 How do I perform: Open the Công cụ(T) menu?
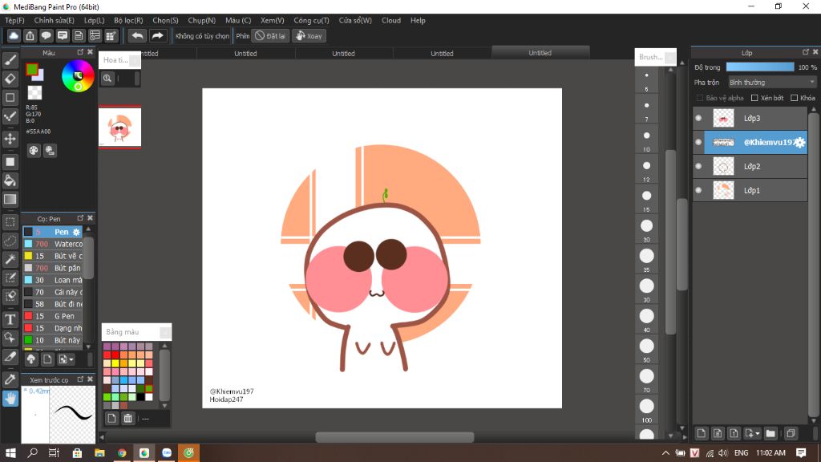[x=311, y=20]
